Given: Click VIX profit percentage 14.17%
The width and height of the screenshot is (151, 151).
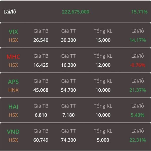Looking at the screenshot, I should tap(138, 40).
